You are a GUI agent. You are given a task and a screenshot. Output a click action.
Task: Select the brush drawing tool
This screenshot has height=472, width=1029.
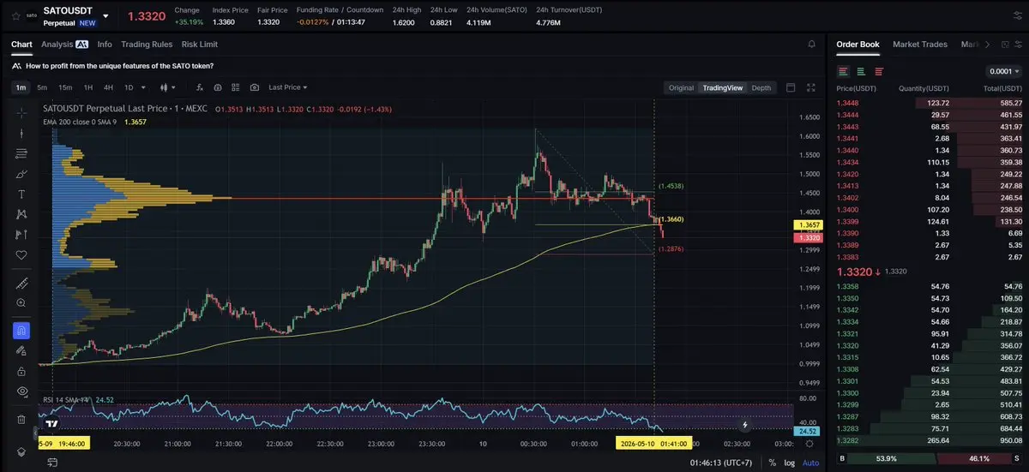coord(21,174)
